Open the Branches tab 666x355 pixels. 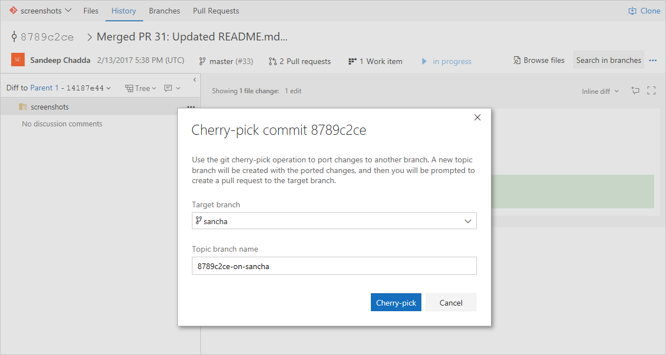coord(164,11)
